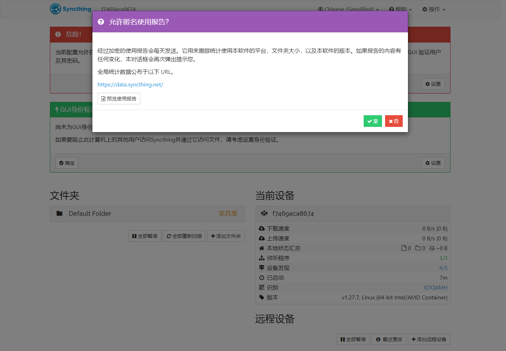Pause all folders with 全部暂停 under 文件夹
The image size is (506, 351).
click(x=145, y=236)
